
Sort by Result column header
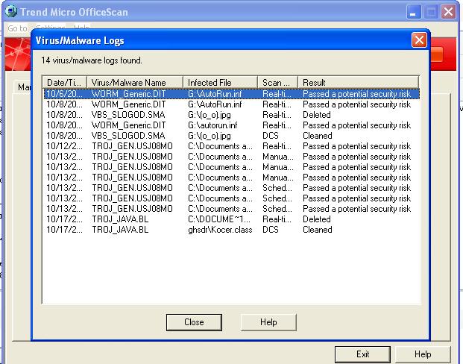click(x=358, y=83)
